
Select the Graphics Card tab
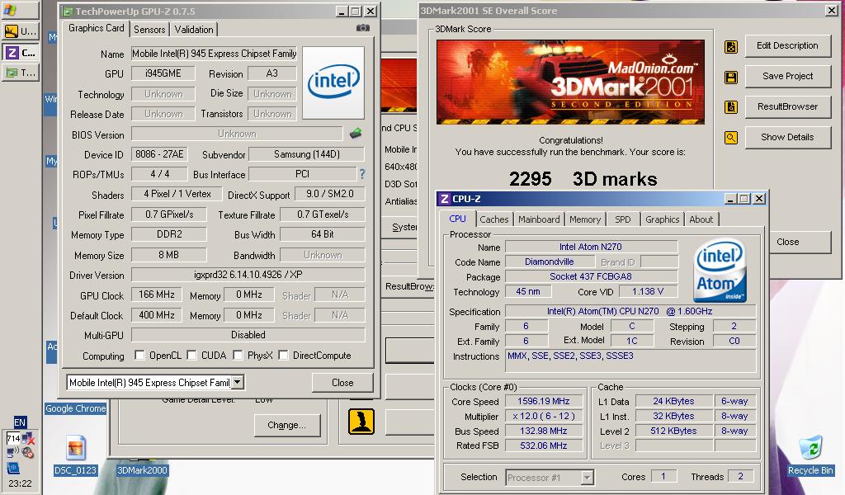click(x=97, y=28)
